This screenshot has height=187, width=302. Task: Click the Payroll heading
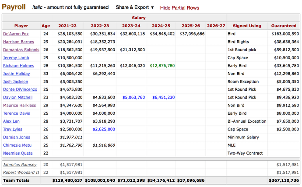tap(14, 7)
